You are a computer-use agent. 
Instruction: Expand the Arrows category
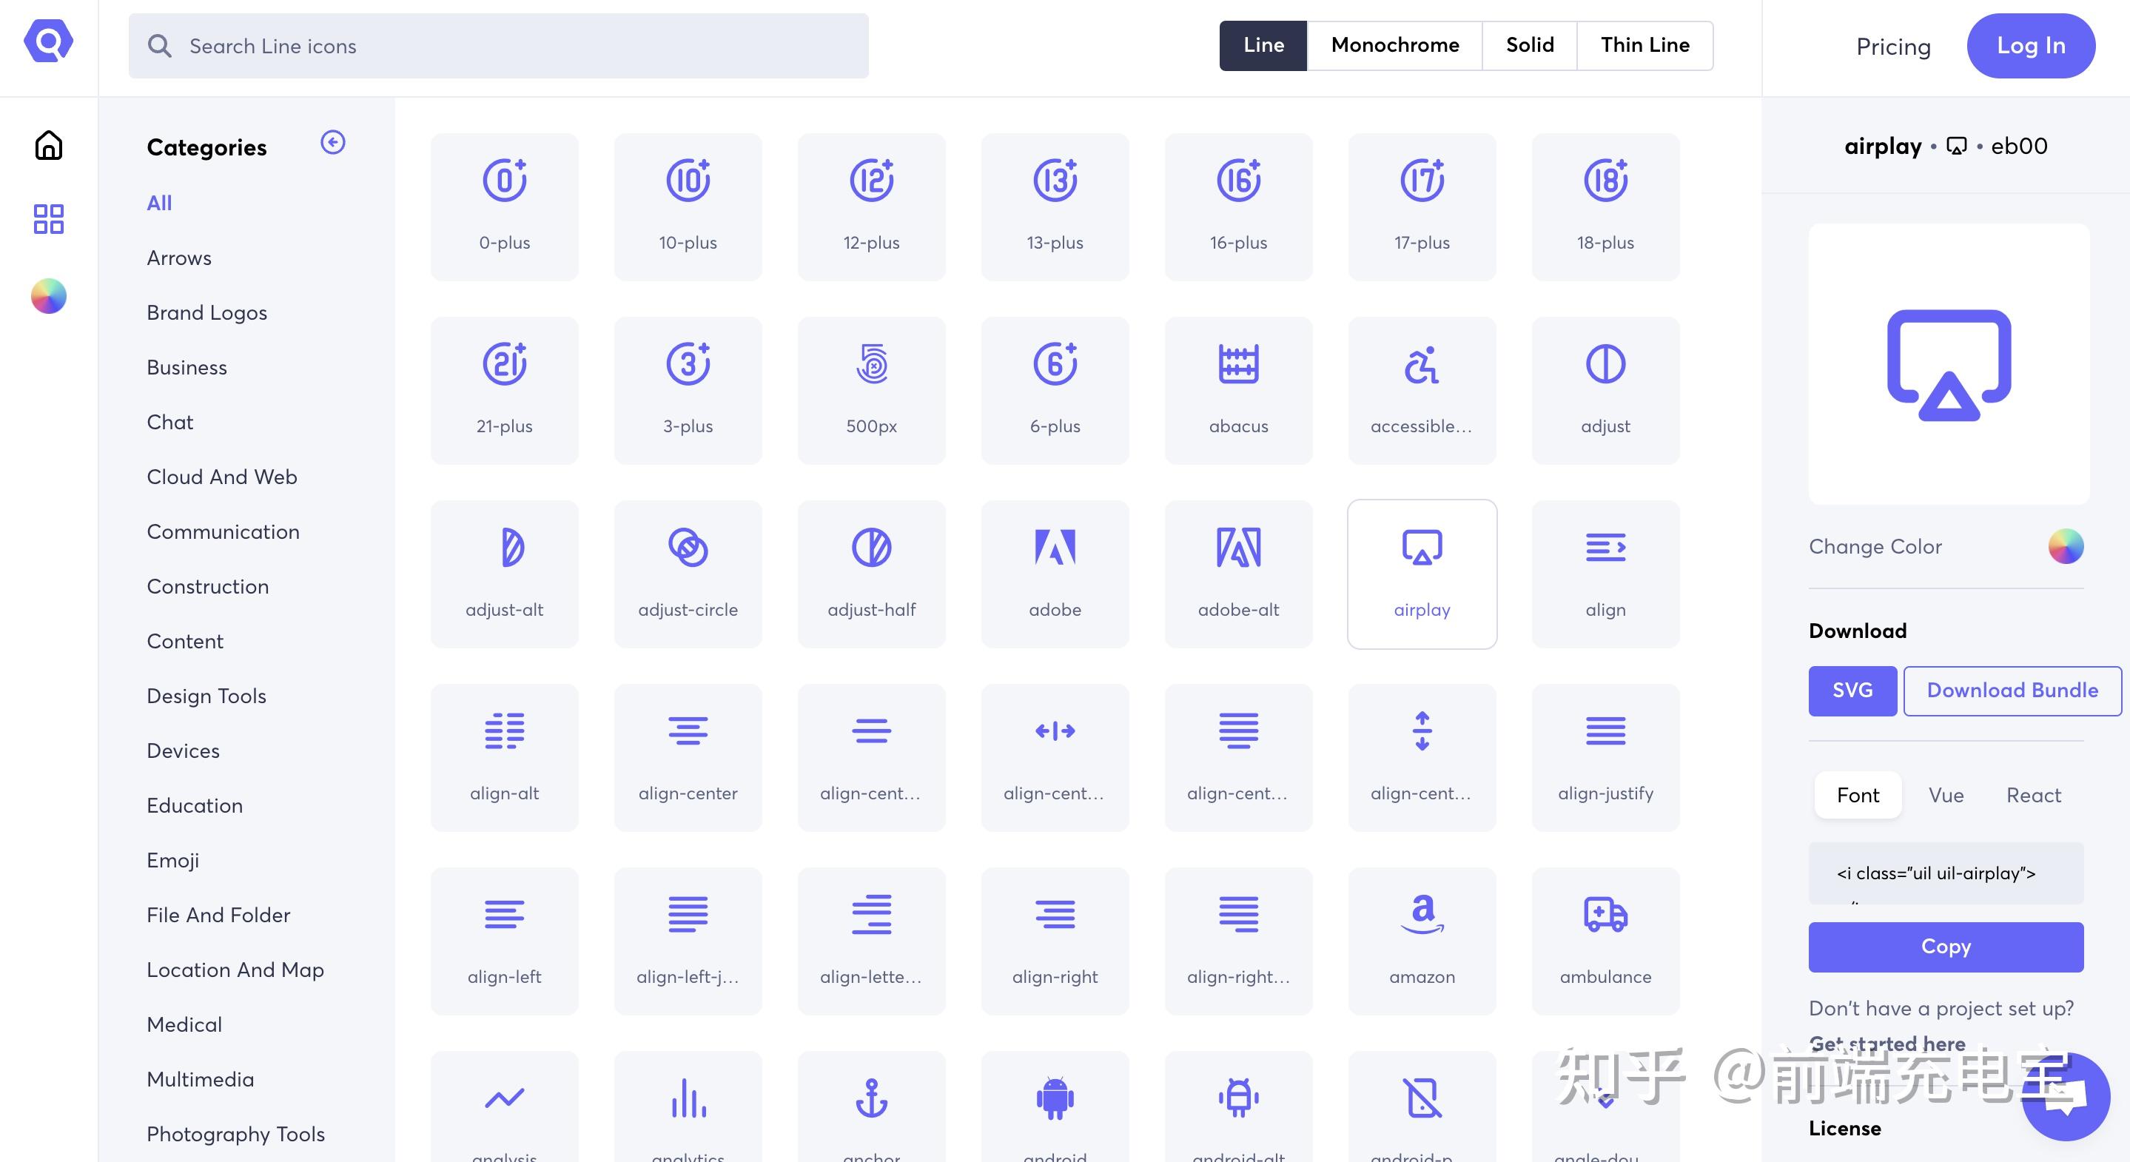point(178,256)
